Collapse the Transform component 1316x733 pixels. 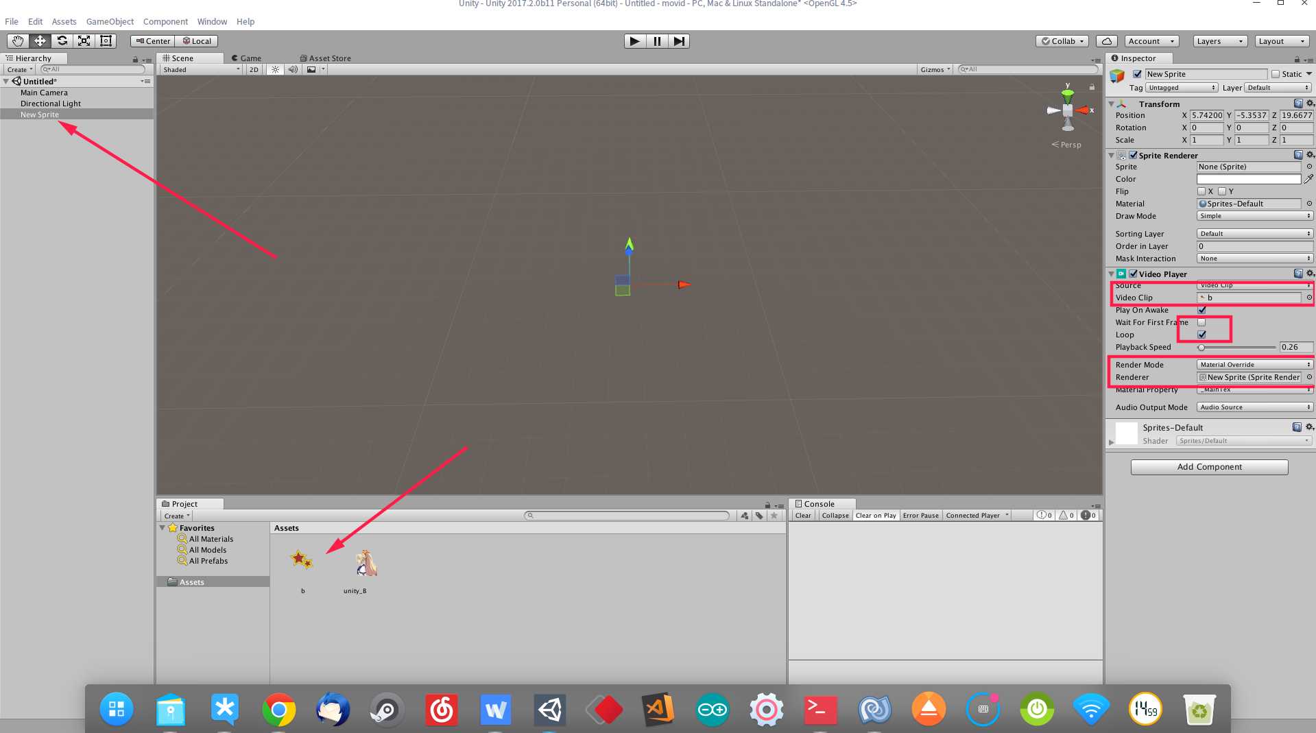pyautogui.click(x=1111, y=104)
